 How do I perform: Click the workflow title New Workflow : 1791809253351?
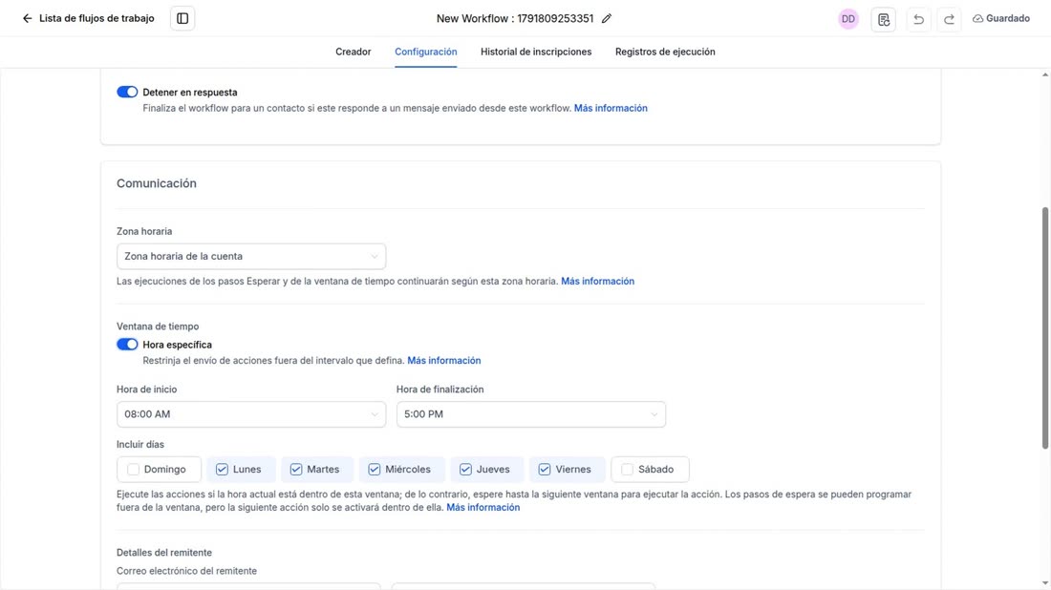pos(515,19)
